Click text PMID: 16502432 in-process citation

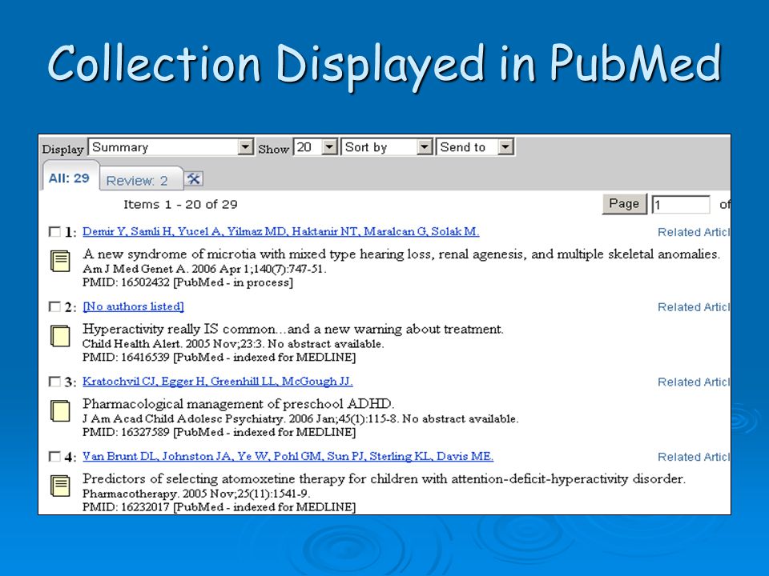[x=187, y=282]
